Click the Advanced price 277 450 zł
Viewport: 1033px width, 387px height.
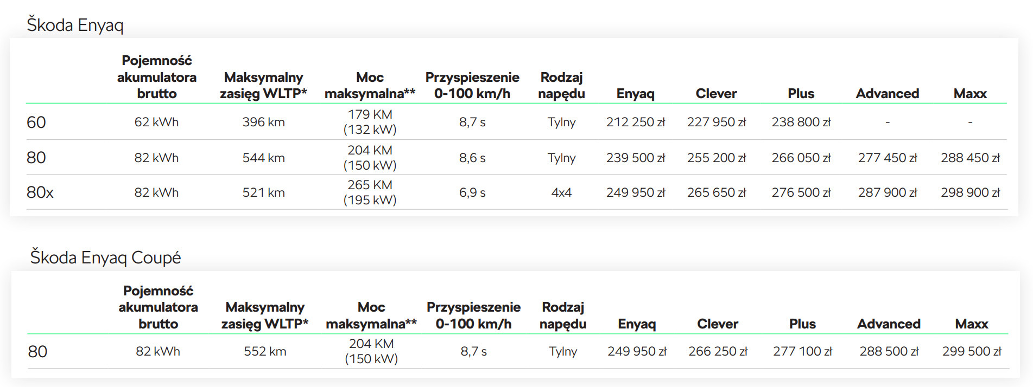[x=887, y=158]
